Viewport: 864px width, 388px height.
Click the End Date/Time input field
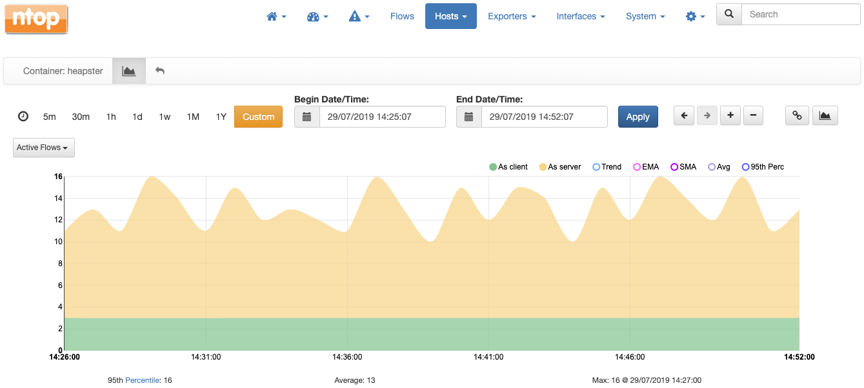point(545,117)
